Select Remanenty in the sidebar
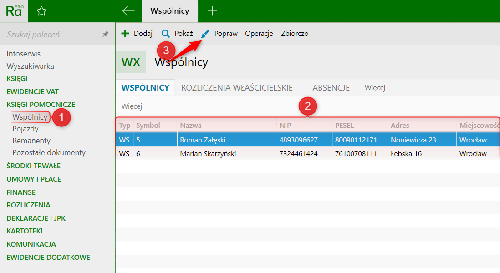500x273 pixels. 31,141
